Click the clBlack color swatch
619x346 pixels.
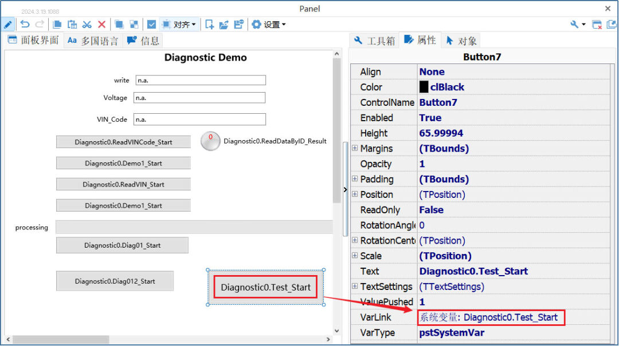(x=424, y=87)
